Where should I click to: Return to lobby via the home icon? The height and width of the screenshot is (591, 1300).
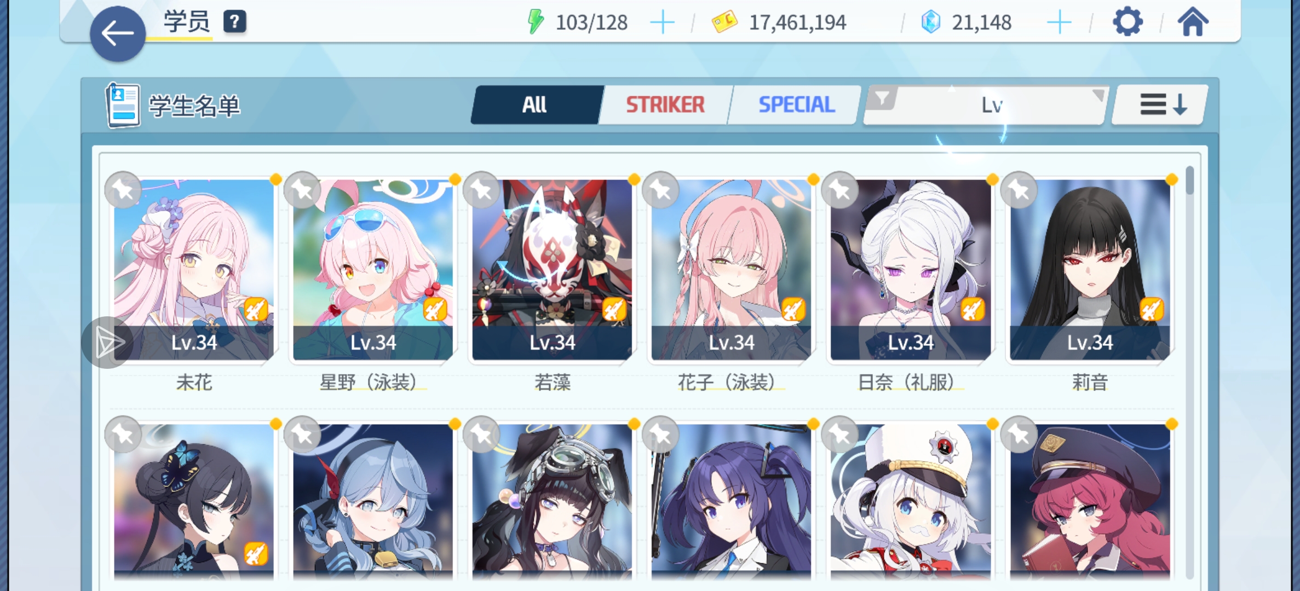coord(1193,22)
